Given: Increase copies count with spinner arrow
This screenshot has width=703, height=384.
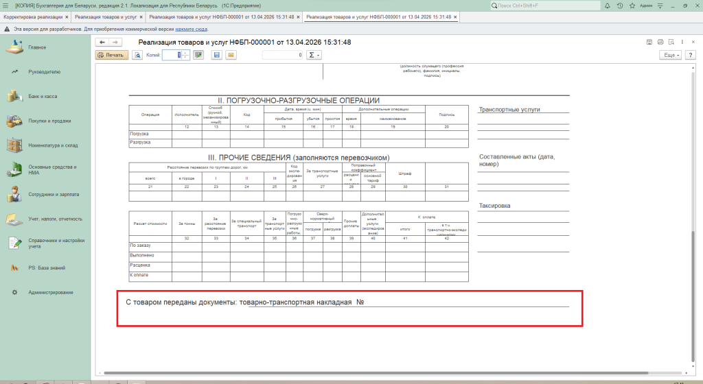Looking at the screenshot, I should tap(185, 53).
